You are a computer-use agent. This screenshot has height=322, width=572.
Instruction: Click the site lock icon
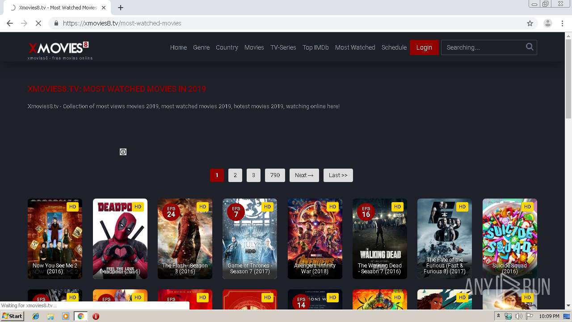click(56, 23)
